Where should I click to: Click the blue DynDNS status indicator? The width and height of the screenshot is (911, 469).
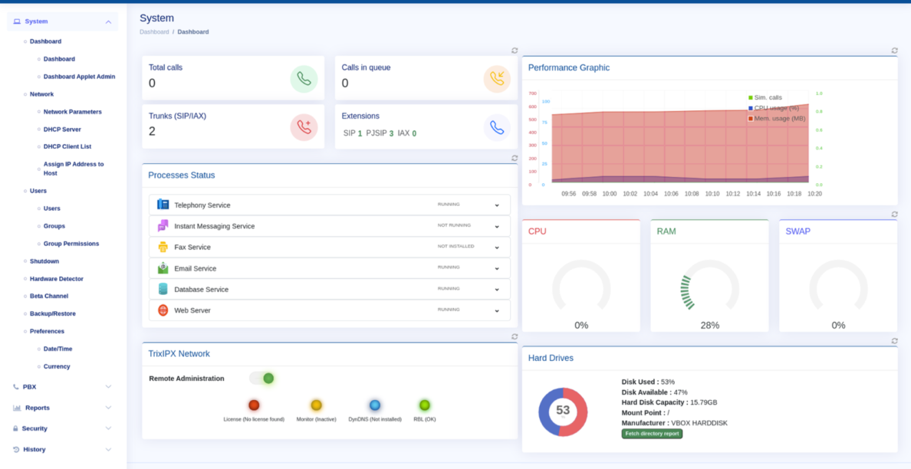[375, 405]
